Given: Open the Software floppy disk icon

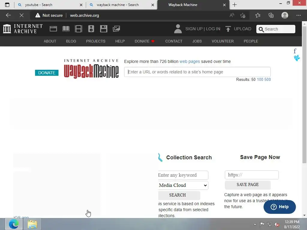Looking at the screenshot, I should pos(103,29).
